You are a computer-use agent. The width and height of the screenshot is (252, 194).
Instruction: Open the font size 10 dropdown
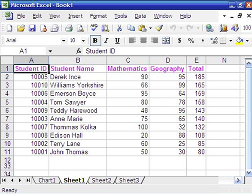pyautogui.click(x=83, y=41)
